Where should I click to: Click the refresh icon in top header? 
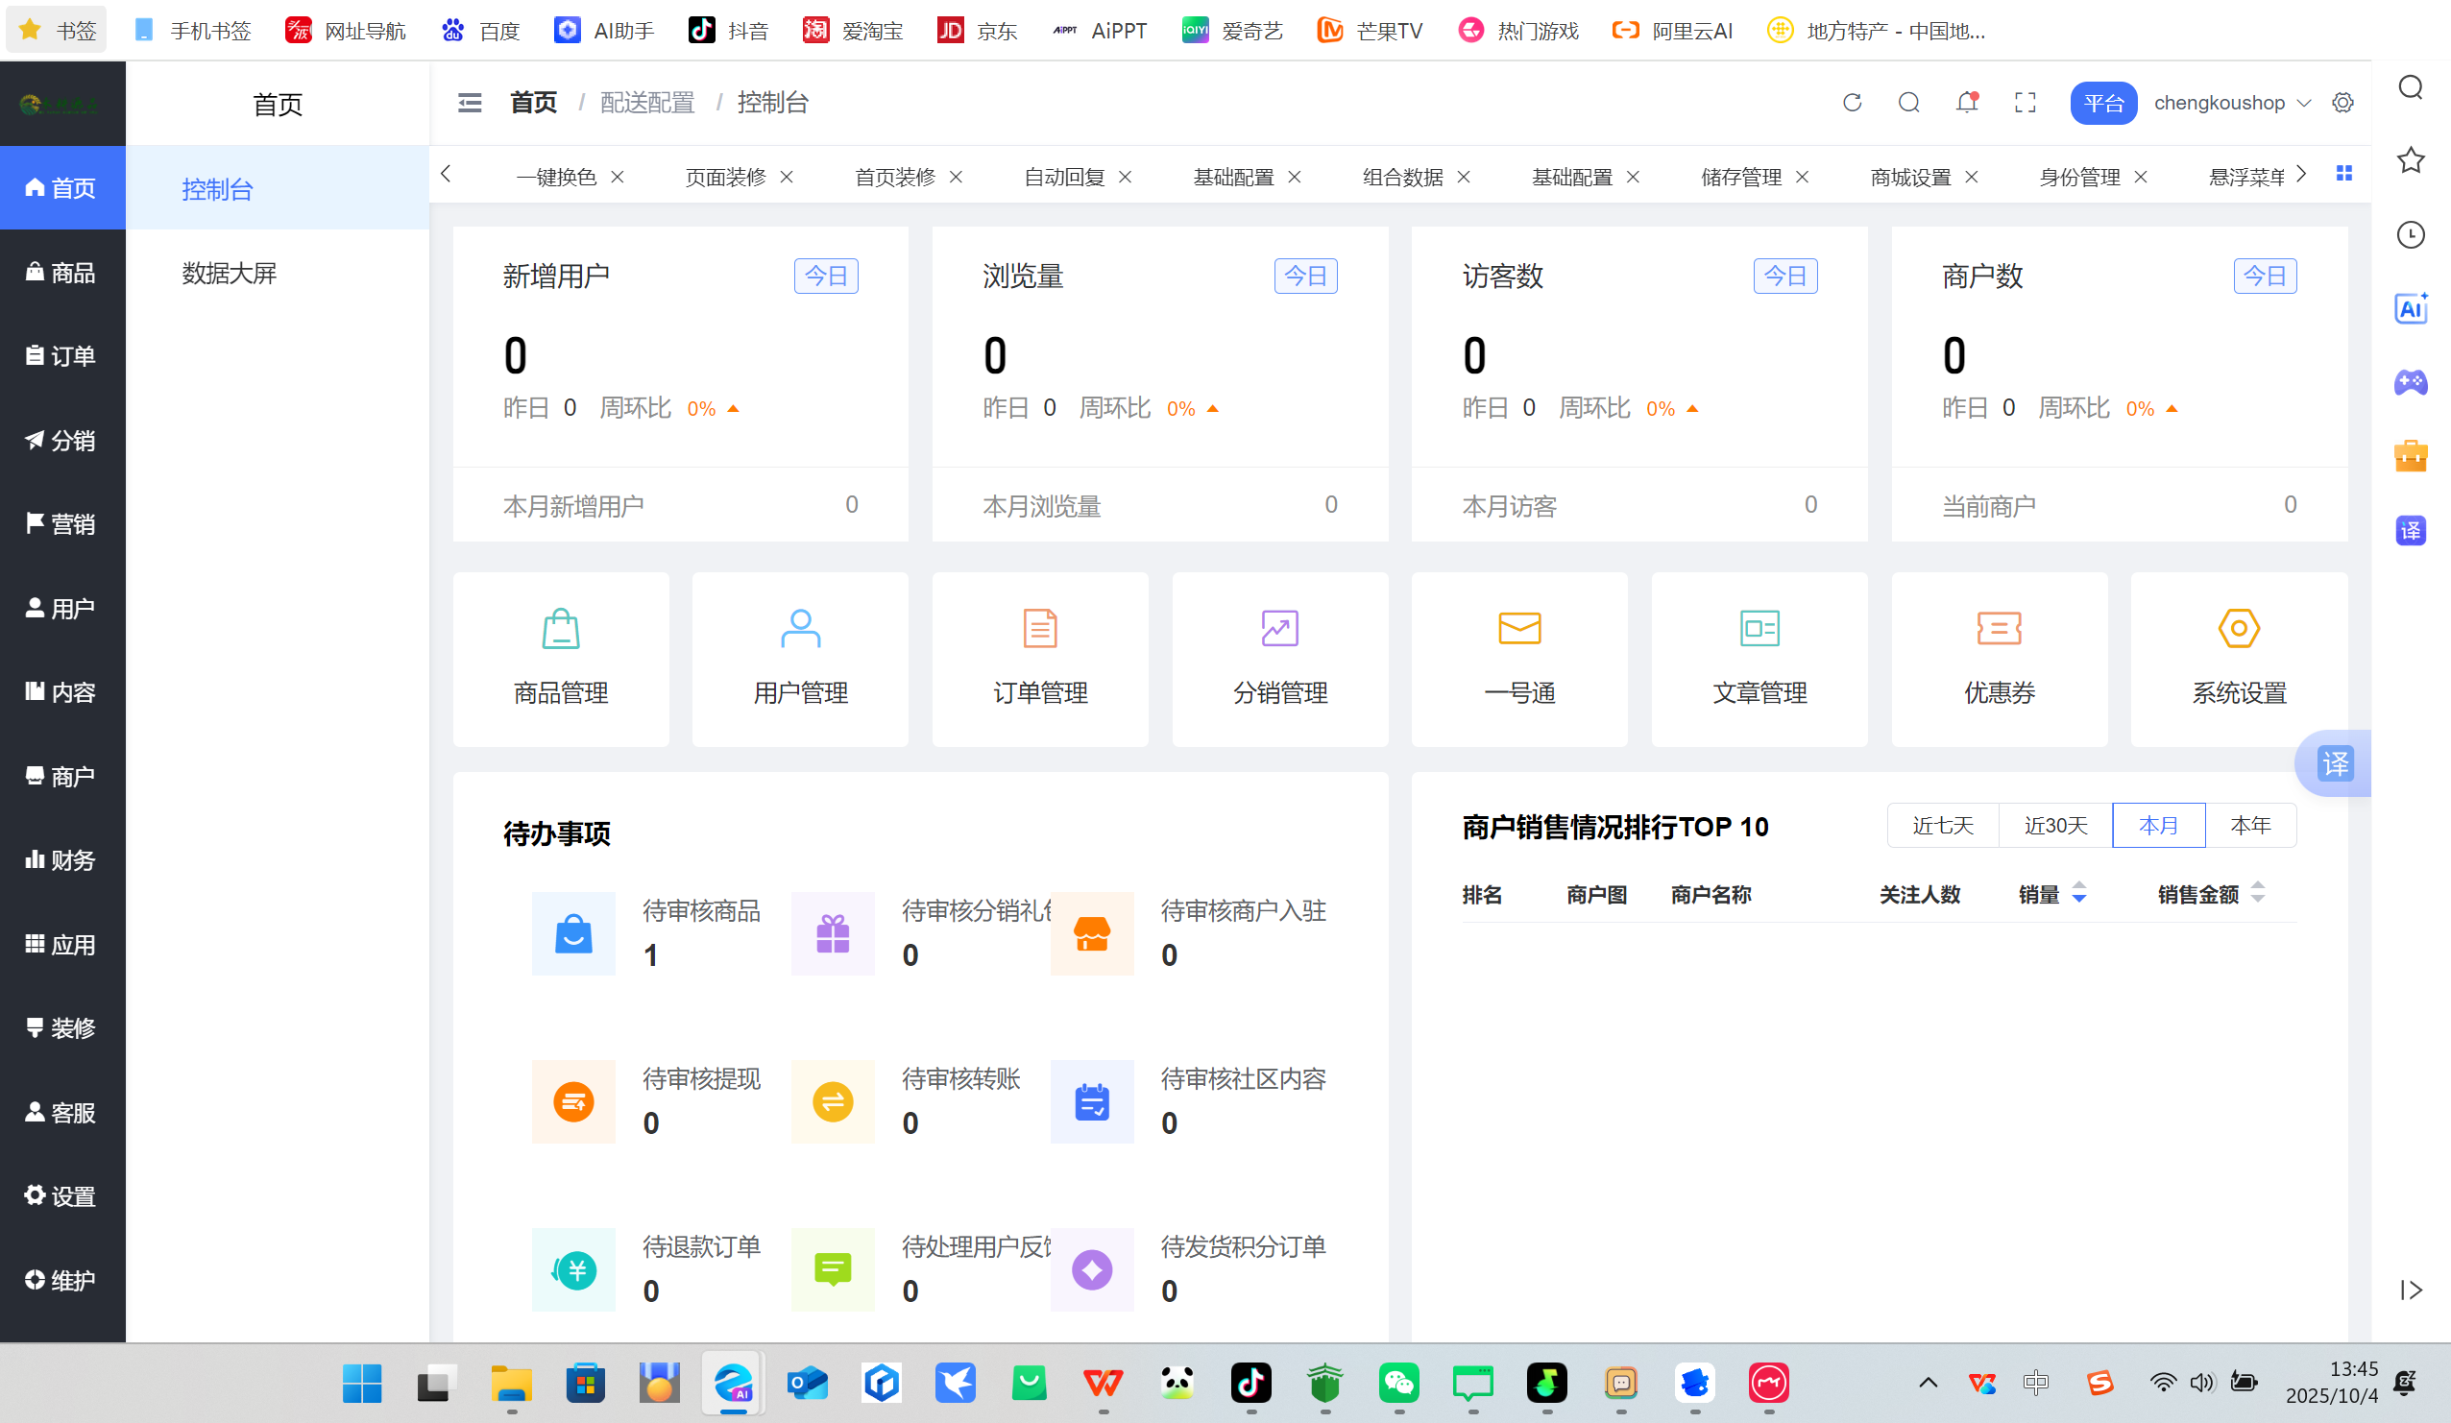pyautogui.click(x=1852, y=102)
